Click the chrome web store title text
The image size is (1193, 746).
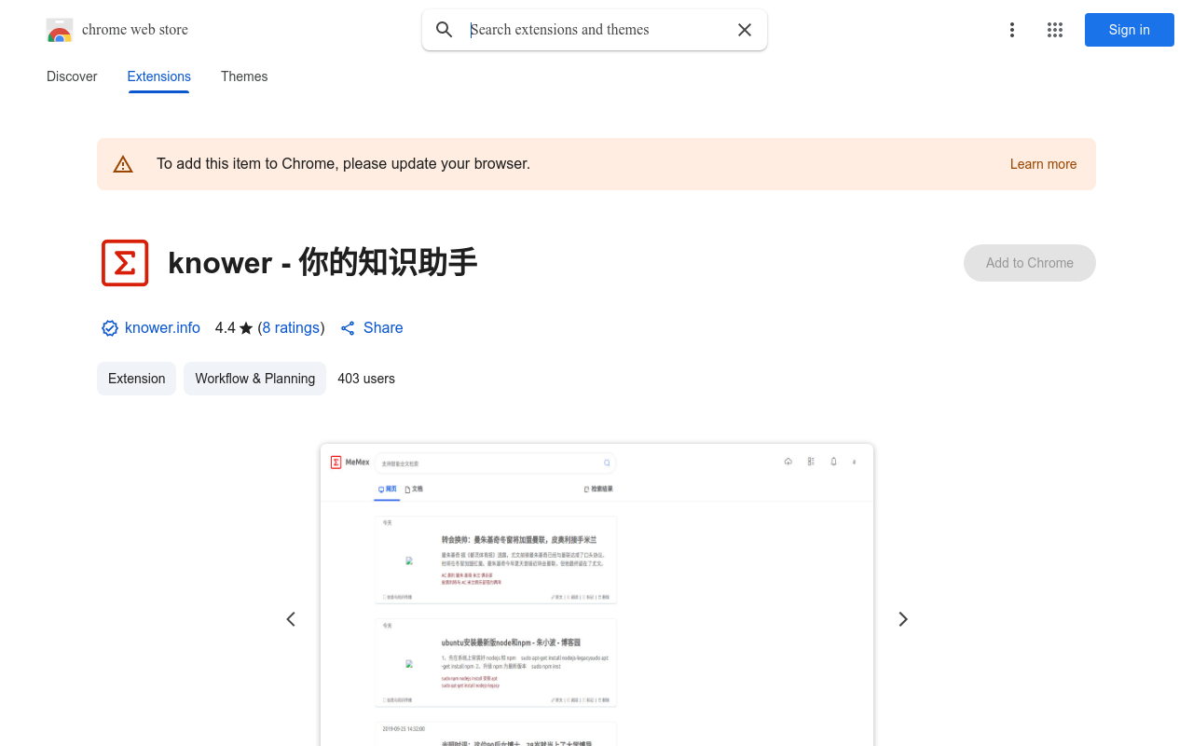click(x=135, y=30)
